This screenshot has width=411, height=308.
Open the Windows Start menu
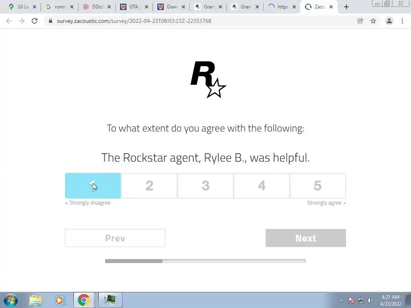[10, 300]
